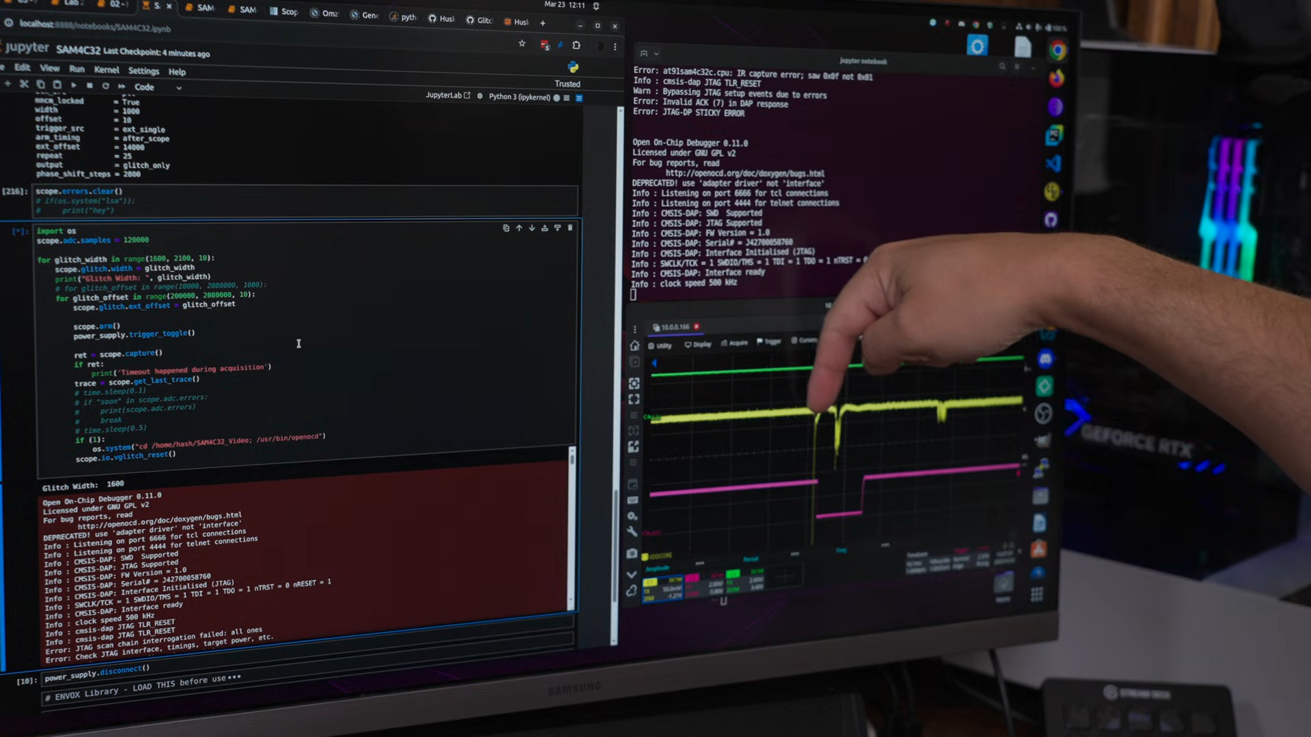Open the oscilloscope Trigger menu
This screenshot has height=737, width=1311.
point(769,342)
